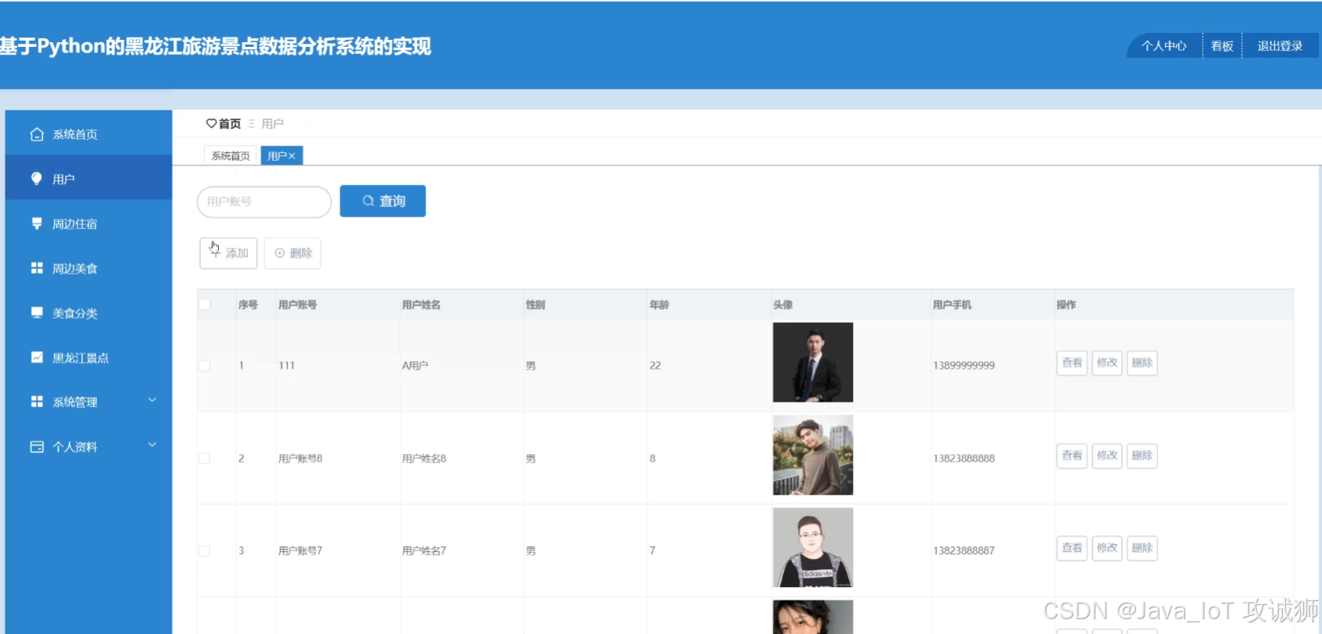Click the name cell 用户姓名8
Image resolution: width=1322 pixels, height=634 pixels.
click(x=425, y=458)
